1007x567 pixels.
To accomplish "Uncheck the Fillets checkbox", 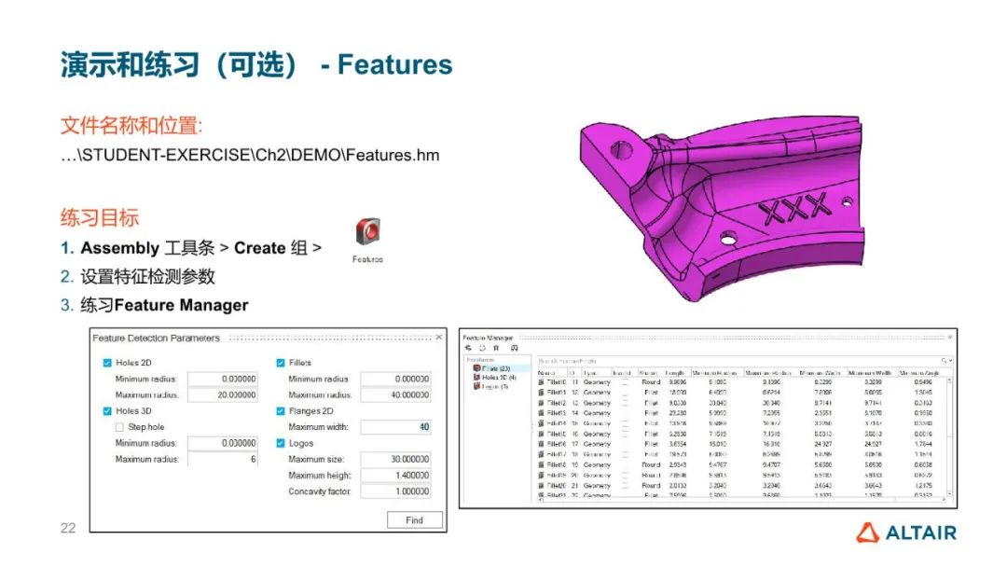I will pos(280,363).
